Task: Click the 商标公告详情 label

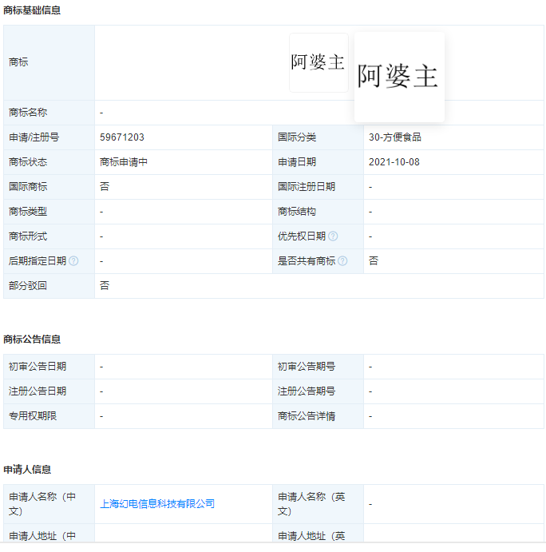Action: pyautogui.click(x=307, y=415)
